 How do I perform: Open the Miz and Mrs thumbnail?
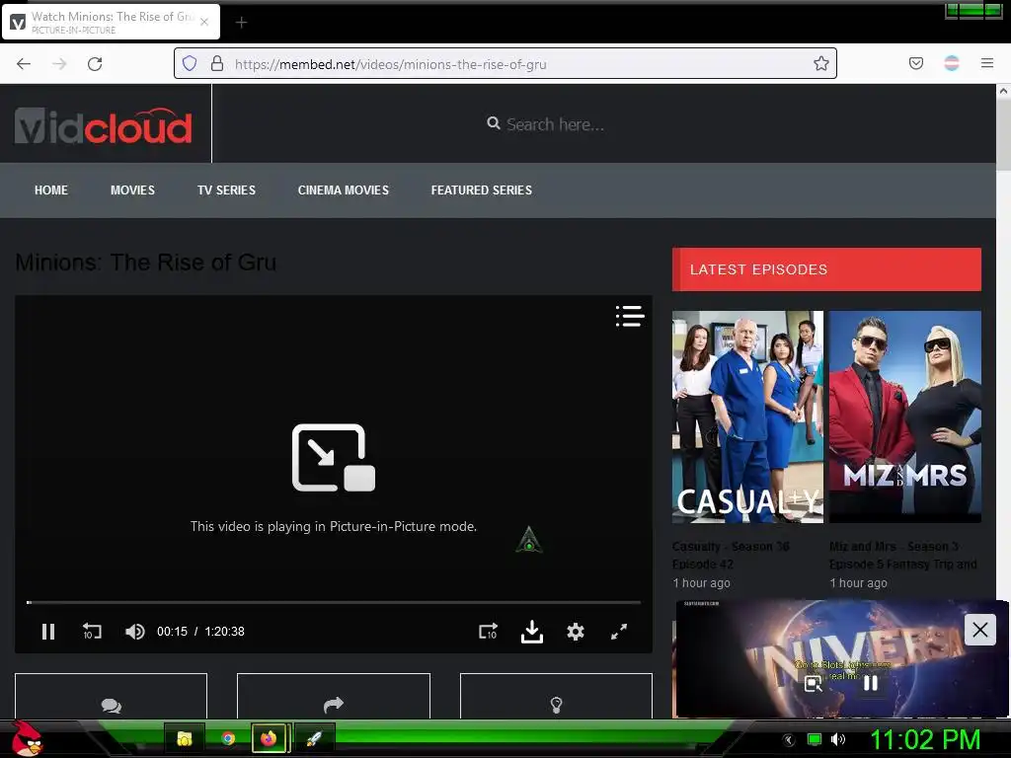click(904, 417)
